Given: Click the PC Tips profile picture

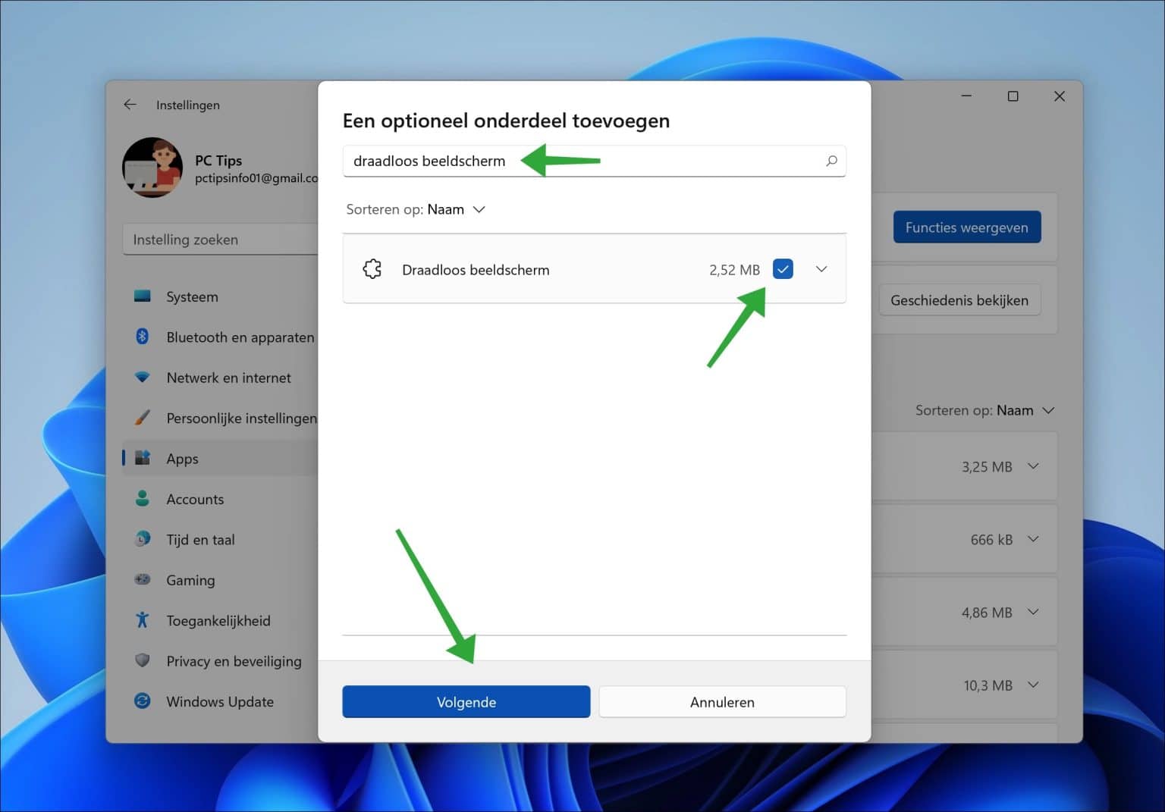Looking at the screenshot, I should pyautogui.click(x=152, y=168).
